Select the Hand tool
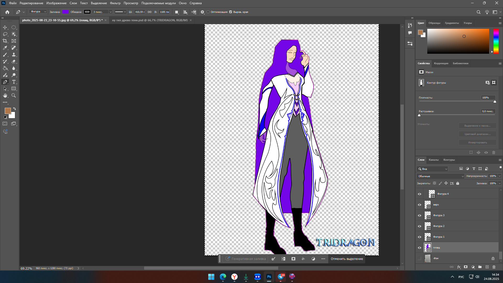The image size is (503, 283). click(x=5, y=96)
